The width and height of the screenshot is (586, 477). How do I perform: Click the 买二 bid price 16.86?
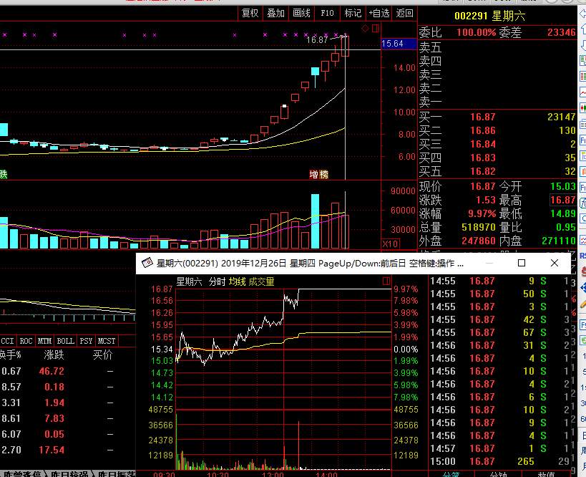483,130
